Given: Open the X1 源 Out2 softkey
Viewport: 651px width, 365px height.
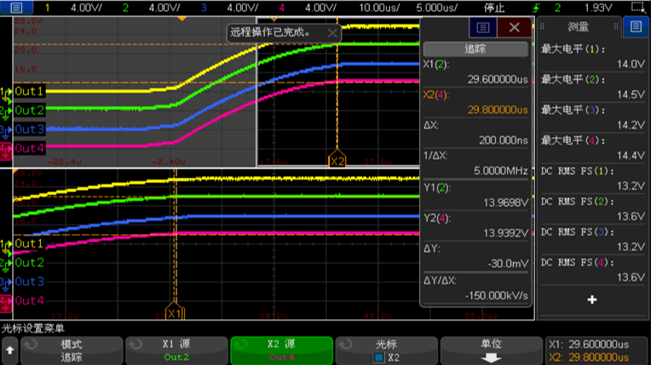Looking at the screenshot, I should pos(176,351).
